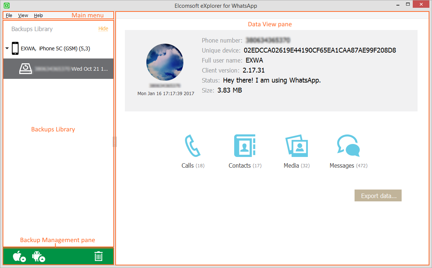Click the backup disk icon for Wed Oct 21

coord(25,68)
